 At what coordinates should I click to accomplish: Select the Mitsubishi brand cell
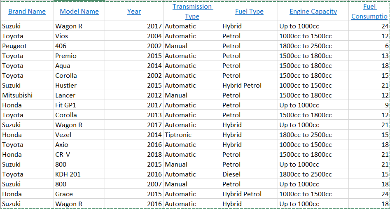[27, 95]
